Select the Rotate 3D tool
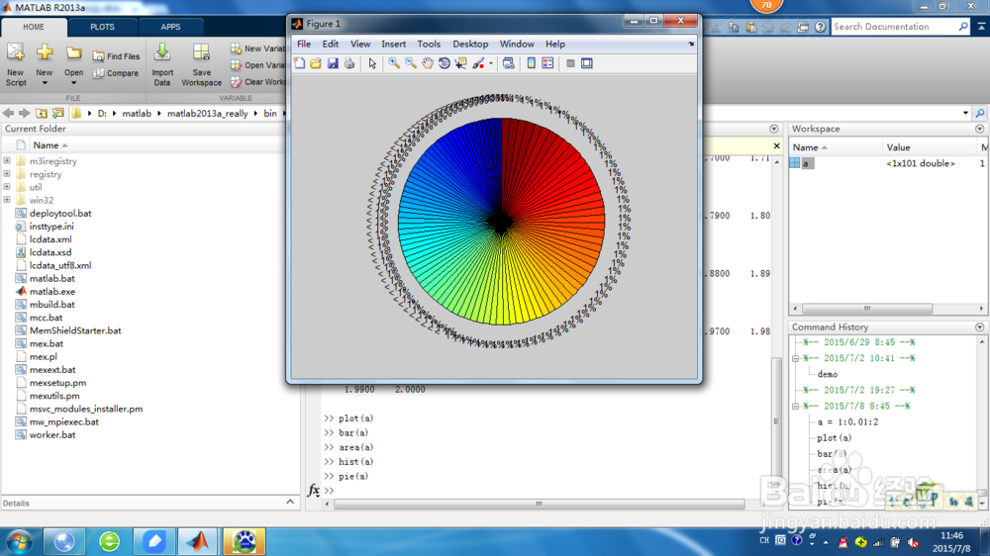The height and width of the screenshot is (556, 990). (x=445, y=63)
